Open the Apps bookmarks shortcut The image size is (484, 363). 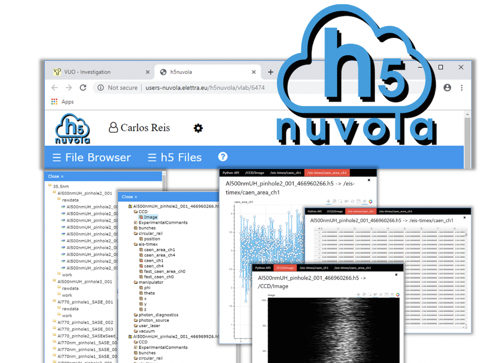62,102
